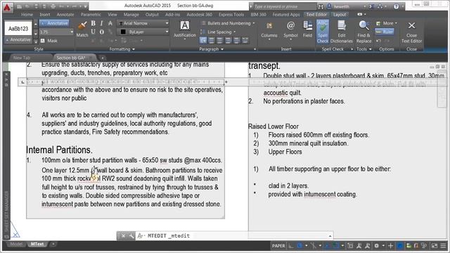The image size is (450, 253).
Task: Switch to the Model layout tab
Action: tap(16, 244)
